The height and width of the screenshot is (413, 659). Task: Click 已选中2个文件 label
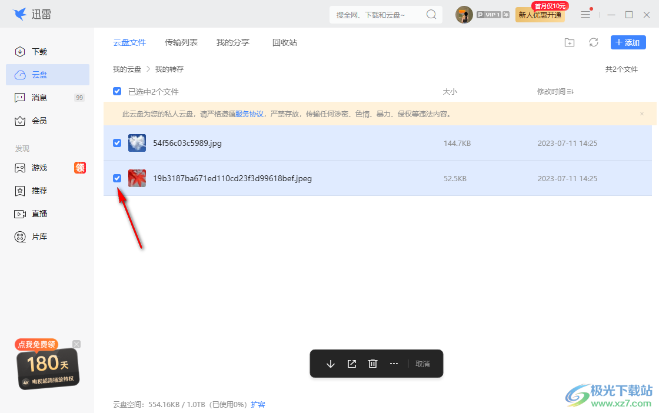click(x=154, y=92)
